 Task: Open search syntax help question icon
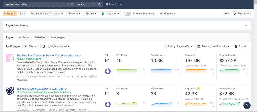(72, 4)
